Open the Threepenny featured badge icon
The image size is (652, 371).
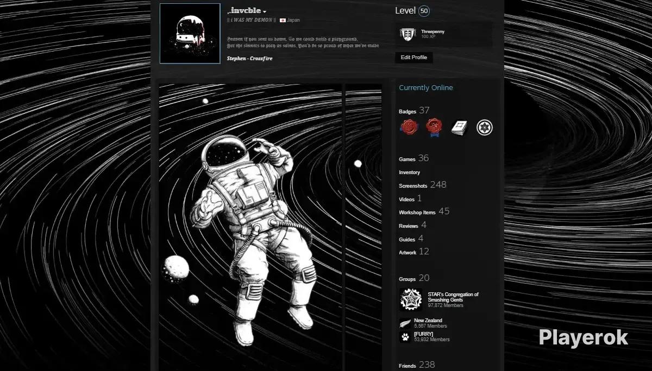click(406, 34)
